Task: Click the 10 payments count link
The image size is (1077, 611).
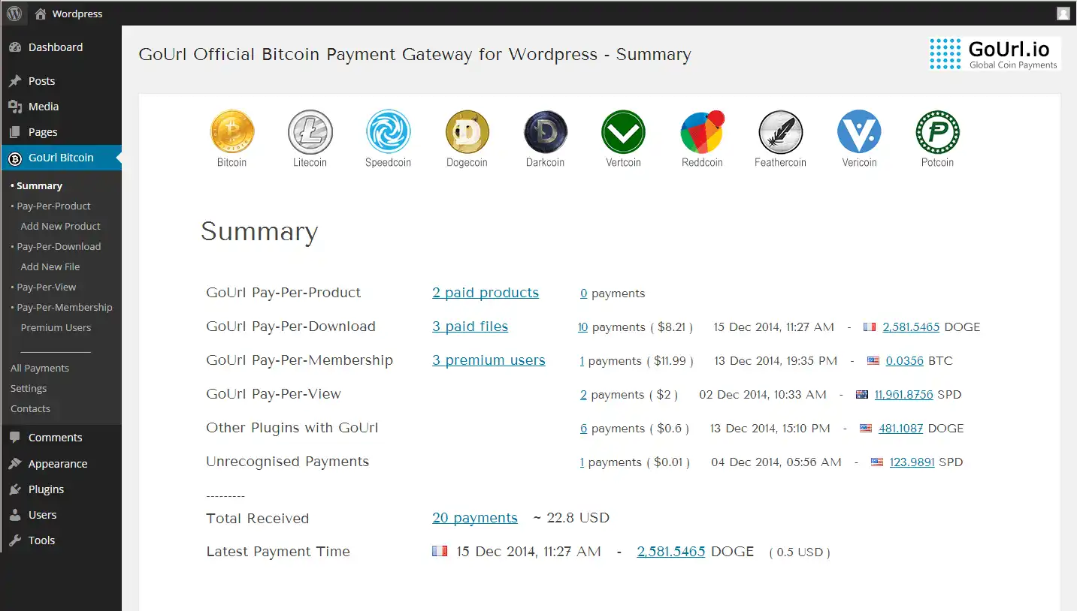Action: click(x=582, y=327)
